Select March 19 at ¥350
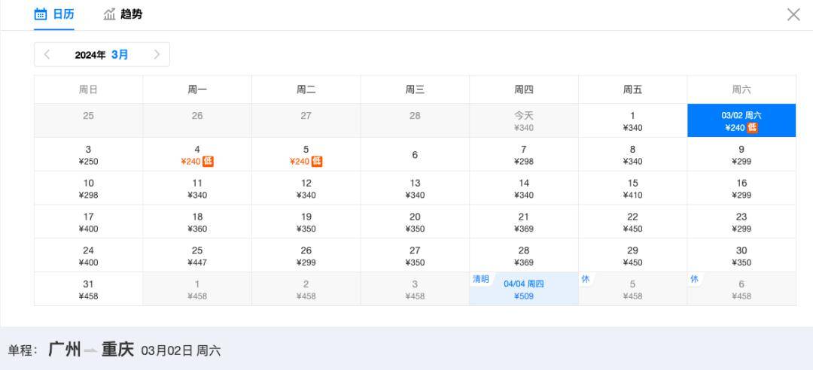 tap(306, 222)
